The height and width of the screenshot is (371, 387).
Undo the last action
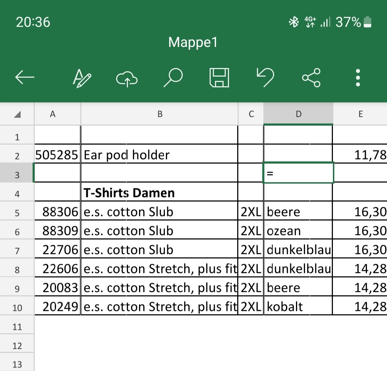(x=265, y=78)
